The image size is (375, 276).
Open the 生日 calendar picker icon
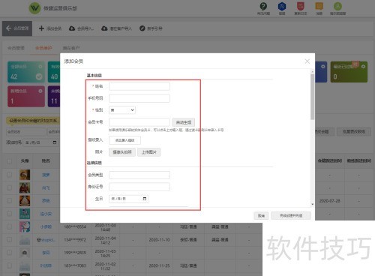tap(145, 199)
